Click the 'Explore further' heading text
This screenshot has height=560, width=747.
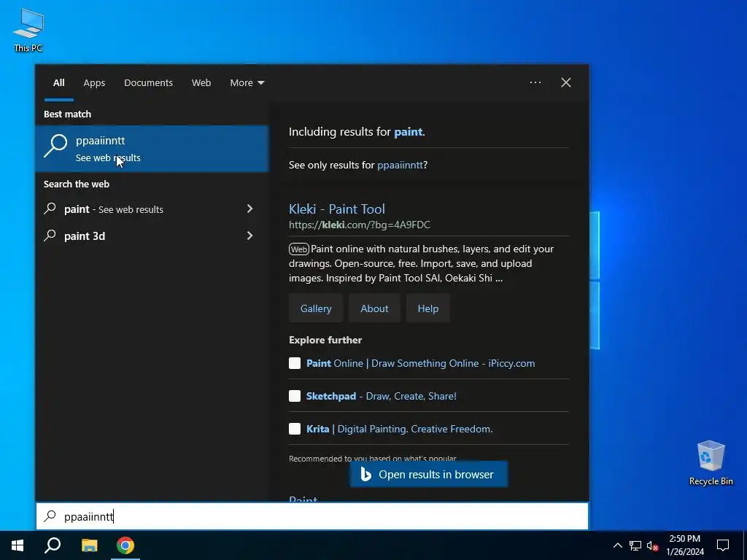(x=325, y=340)
